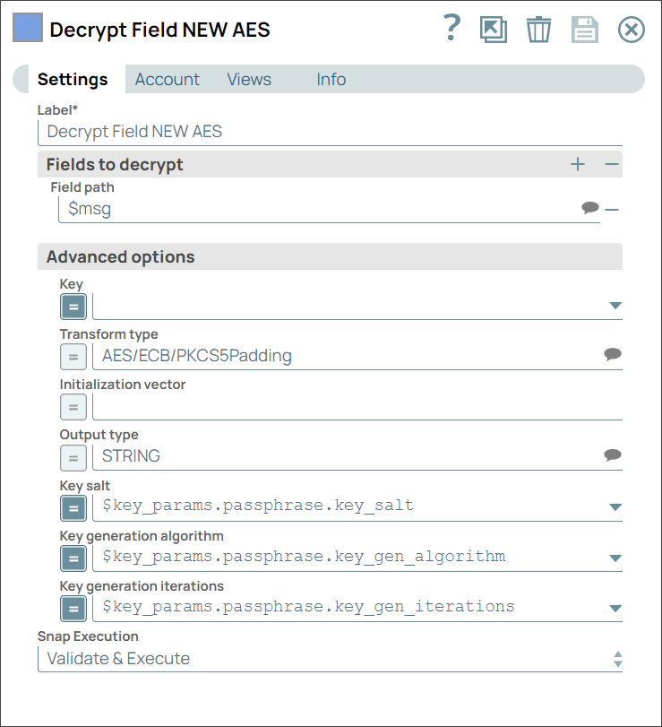Toggle expression button for Initialization vector
This screenshot has height=727, width=662.
[73, 407]
